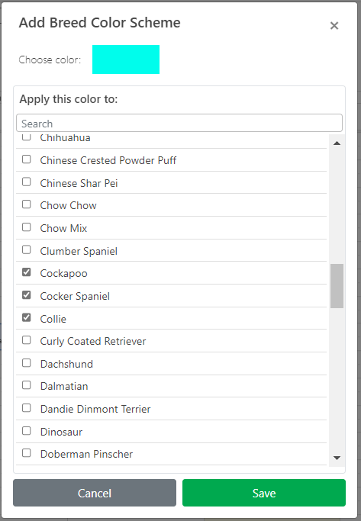Check the Dinosaur checkbox
Viewport: 361px width, 521px height.
[26, 431]
